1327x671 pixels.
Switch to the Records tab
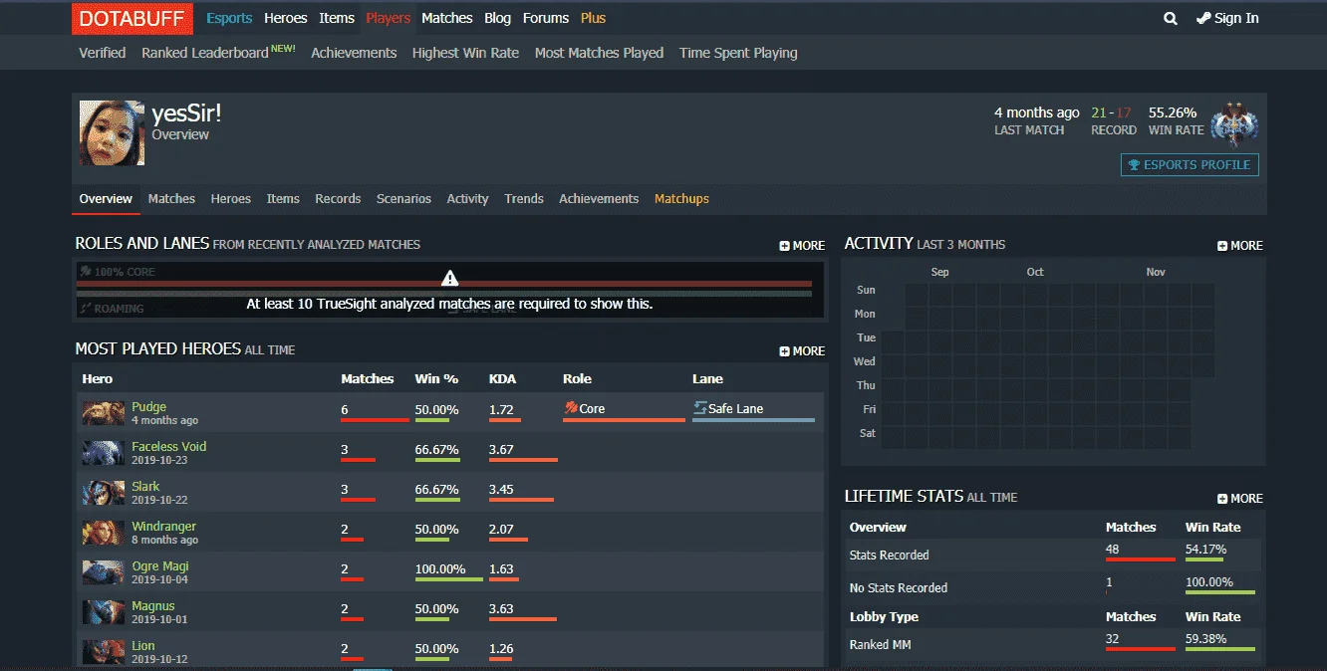(338, 199)
